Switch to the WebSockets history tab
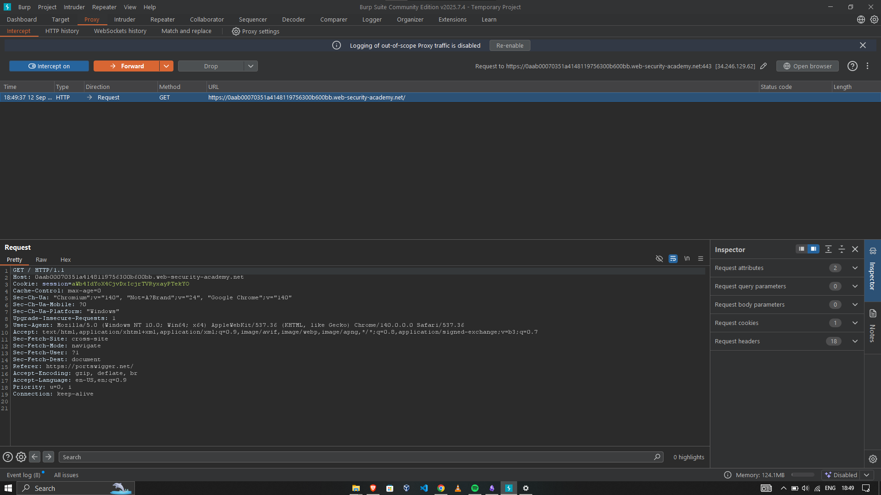 point(120,31)
